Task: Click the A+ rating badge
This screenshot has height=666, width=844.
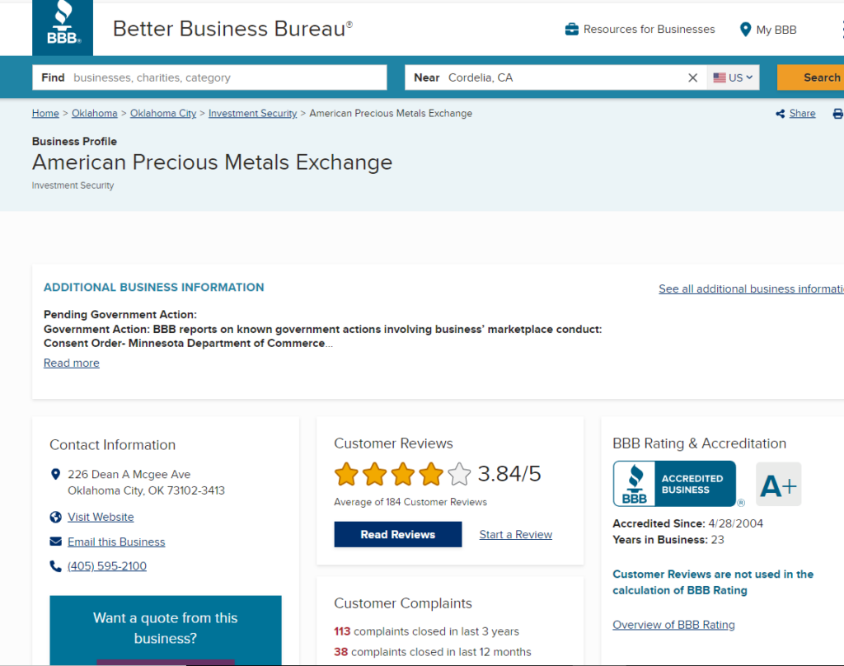Action: [x=778, y=484]
